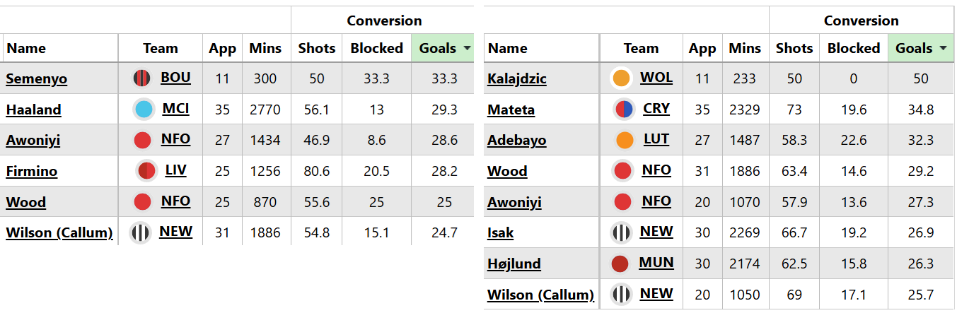
Task: Open Haaland's player page link
Action: (33, 110)
